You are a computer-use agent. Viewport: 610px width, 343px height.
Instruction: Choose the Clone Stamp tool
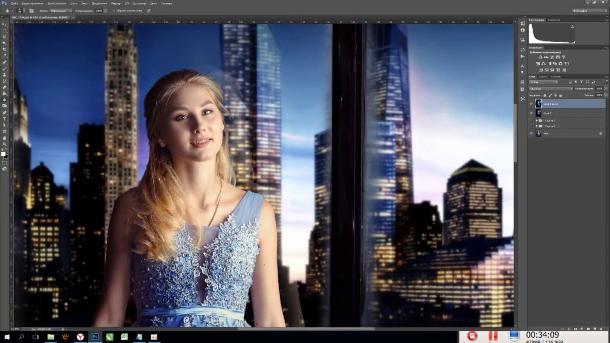5,75
